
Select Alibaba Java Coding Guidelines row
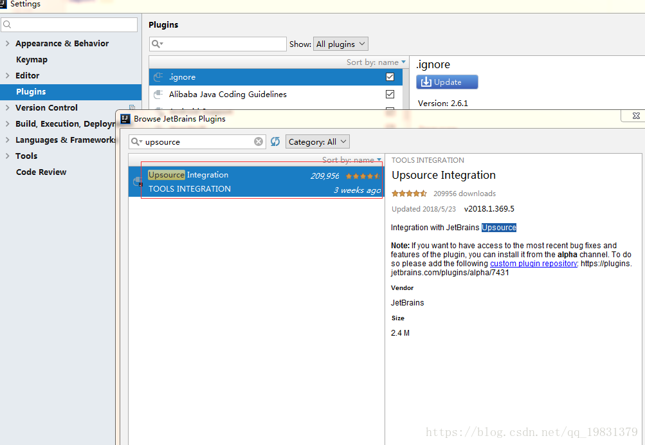(276, 94)
